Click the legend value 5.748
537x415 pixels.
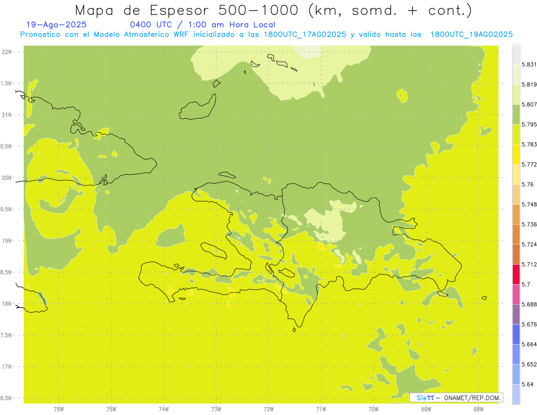point(528,205)
